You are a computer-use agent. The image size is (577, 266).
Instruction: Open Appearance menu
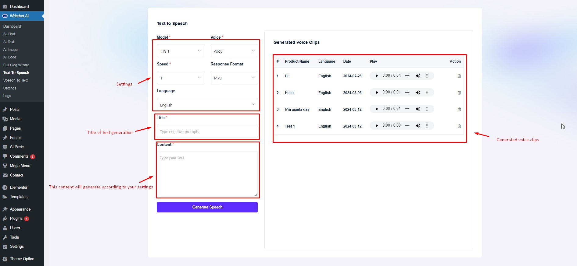(22, 209)
